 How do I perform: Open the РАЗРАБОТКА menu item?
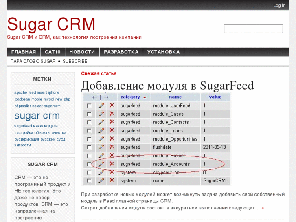coord(121,52)
